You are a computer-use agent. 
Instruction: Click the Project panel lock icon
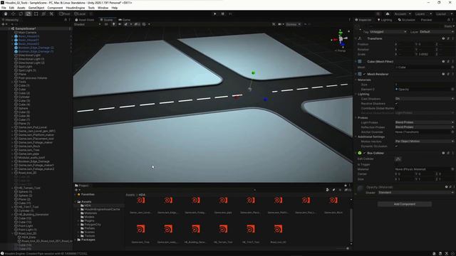point(346,186)
